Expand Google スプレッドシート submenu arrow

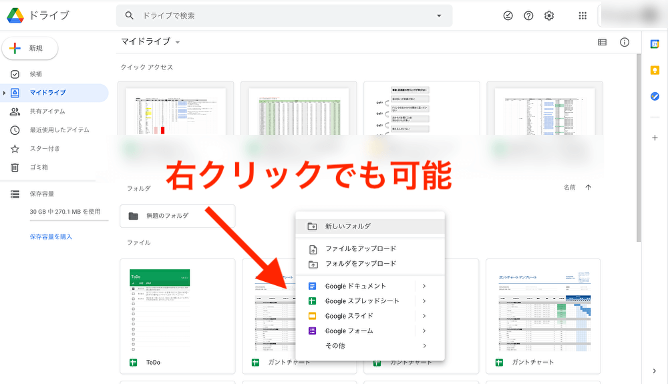coord(424,301)
